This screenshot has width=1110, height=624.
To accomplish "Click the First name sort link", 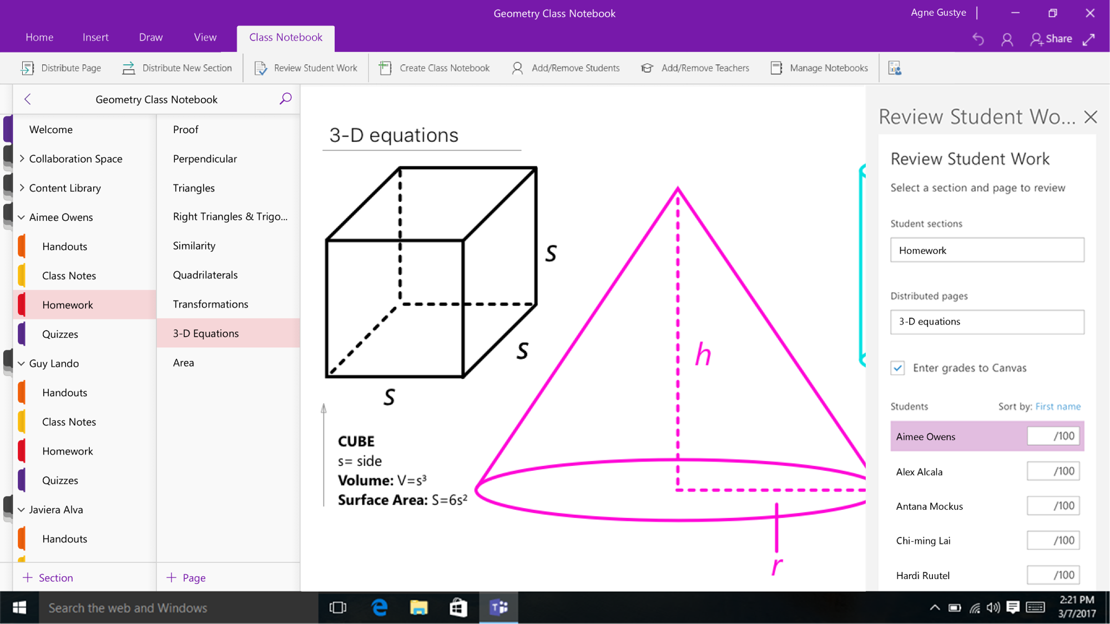I will tap(1058, 407).
